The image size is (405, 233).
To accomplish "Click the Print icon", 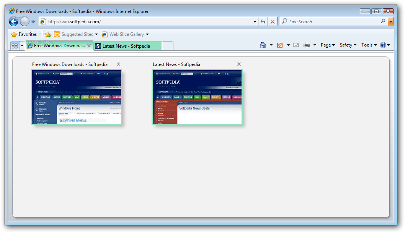I will coord(307,45).
